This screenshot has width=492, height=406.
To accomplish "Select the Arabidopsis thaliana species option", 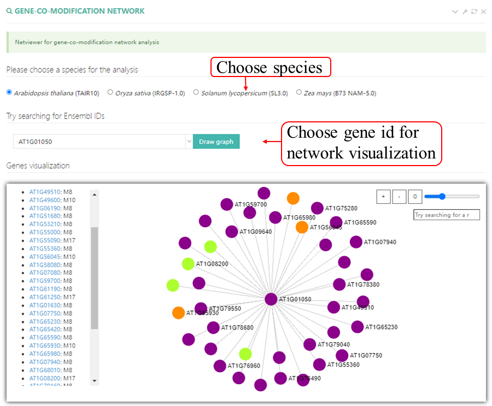I will pos(9,92).
